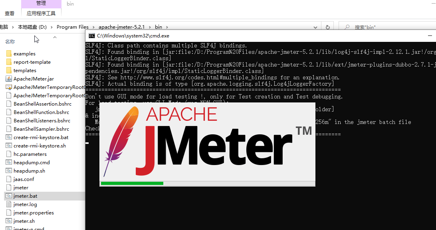Click the jmeter.log file icon

click(x=9, y=204)
